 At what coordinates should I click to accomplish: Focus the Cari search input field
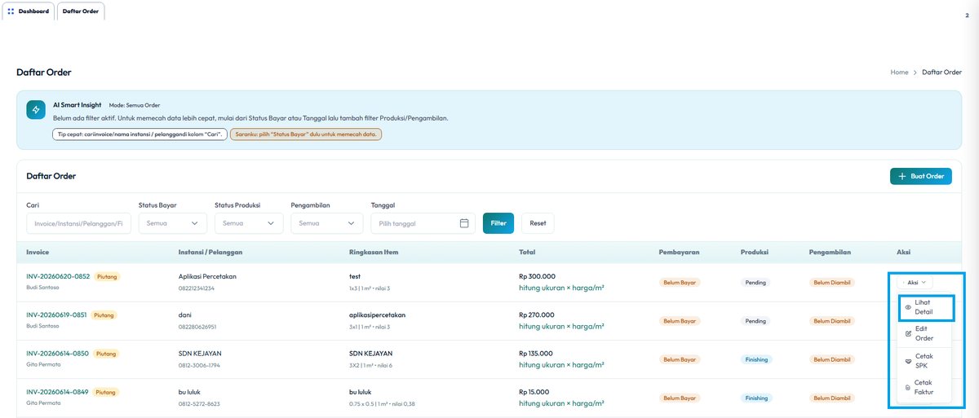click(78, 223)
